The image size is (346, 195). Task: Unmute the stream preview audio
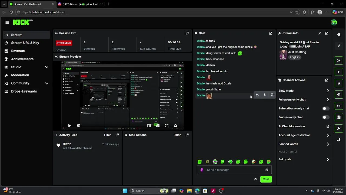(78, 126)
